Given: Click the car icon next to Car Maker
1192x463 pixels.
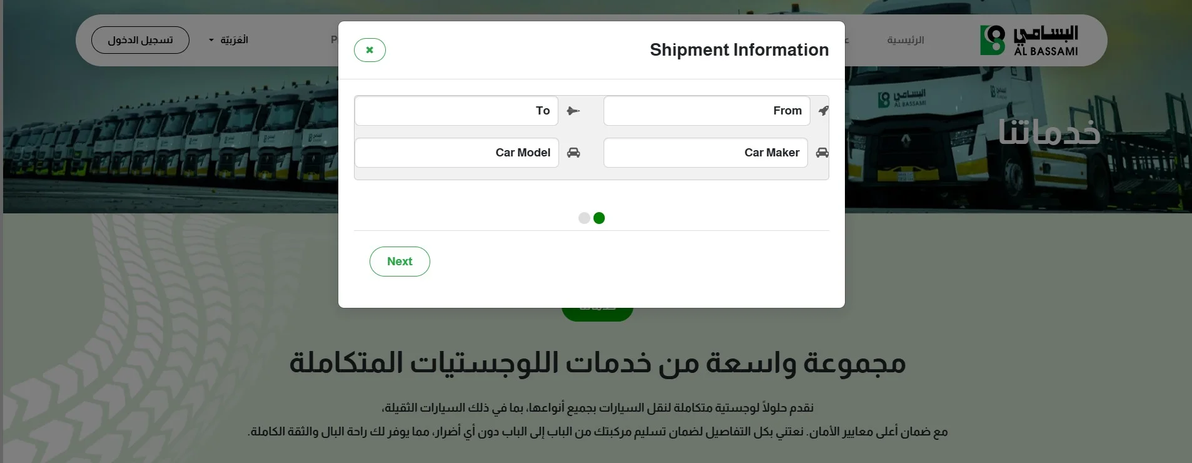Looking at the screenshot, I should point(822,153).
